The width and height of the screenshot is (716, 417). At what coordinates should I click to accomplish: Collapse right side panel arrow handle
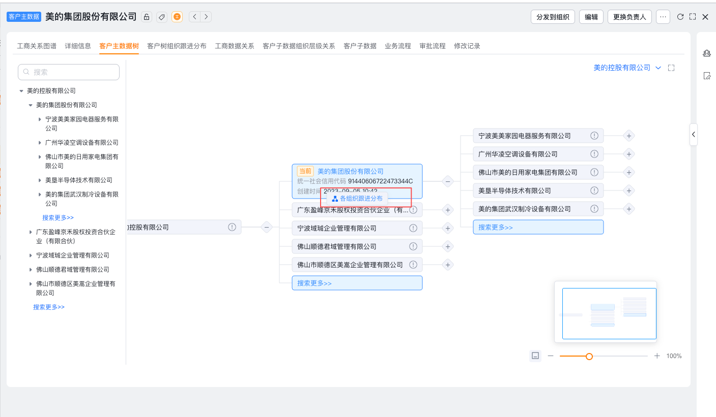[x=694, y=135]
